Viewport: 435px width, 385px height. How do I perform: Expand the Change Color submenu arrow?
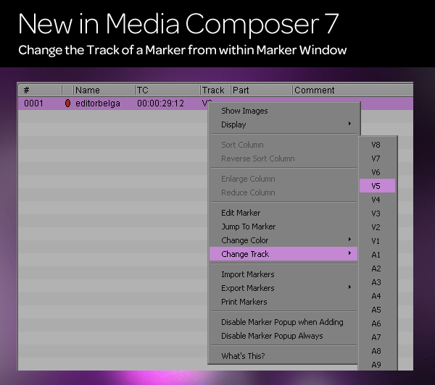click(x=349, y=240)
